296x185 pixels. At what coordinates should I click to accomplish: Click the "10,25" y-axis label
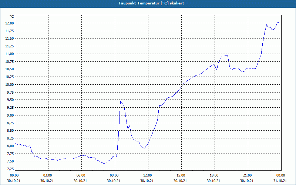10,77
